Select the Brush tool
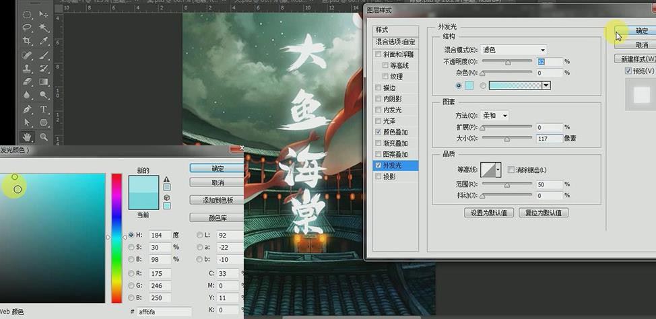The height and width of the screenshot is (319, 656). point(44,55)
